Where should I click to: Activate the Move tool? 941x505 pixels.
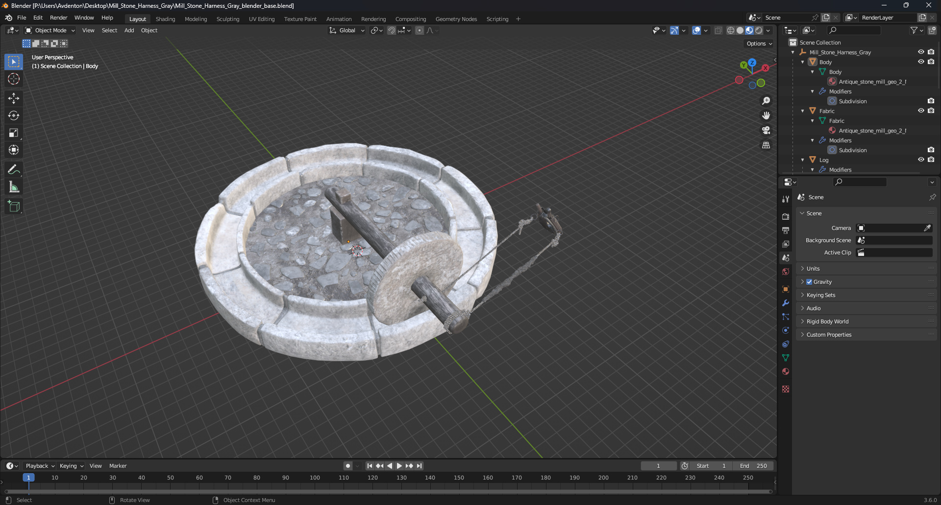coord(14,98)
